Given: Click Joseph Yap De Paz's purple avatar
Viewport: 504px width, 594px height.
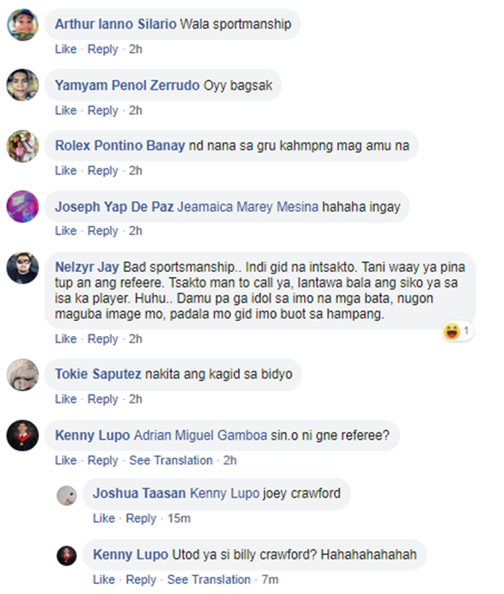Looking at the screenshot, I should (x=23, y=206).
